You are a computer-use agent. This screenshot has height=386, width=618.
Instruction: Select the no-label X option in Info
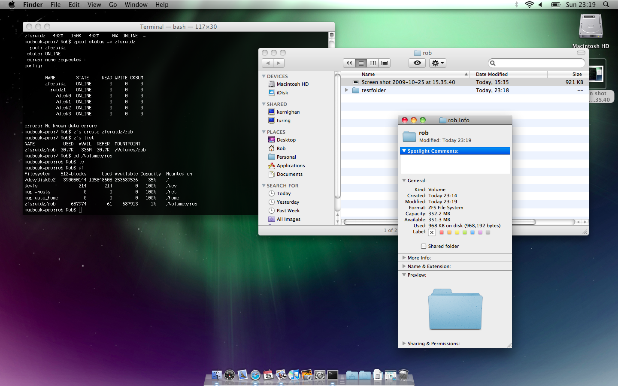[x=432, y=232]
